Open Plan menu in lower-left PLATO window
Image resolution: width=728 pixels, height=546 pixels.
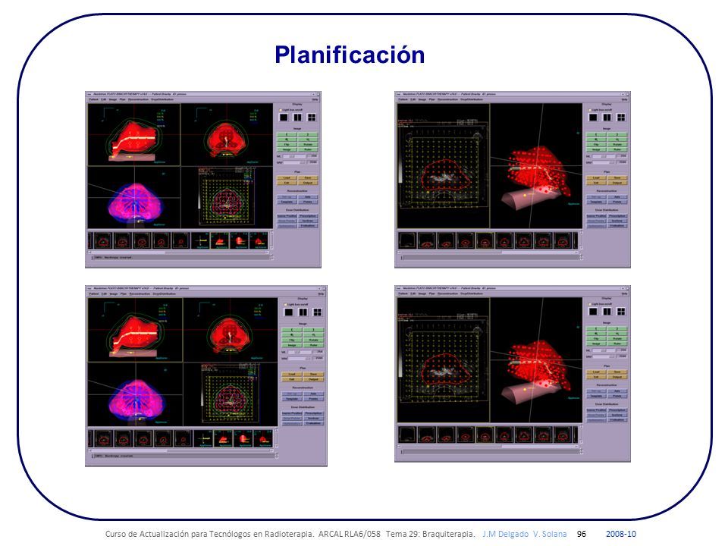click(x=123, y=294)
